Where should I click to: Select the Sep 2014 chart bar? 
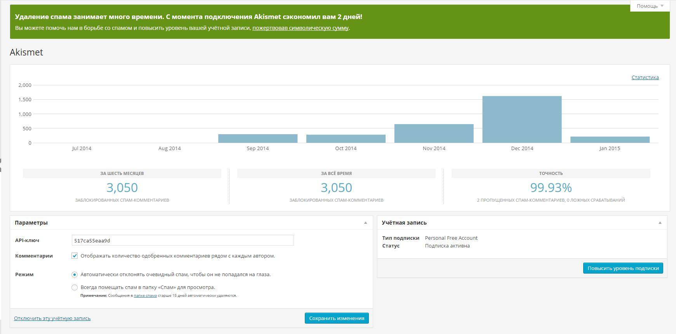click(x=257, y=138)
